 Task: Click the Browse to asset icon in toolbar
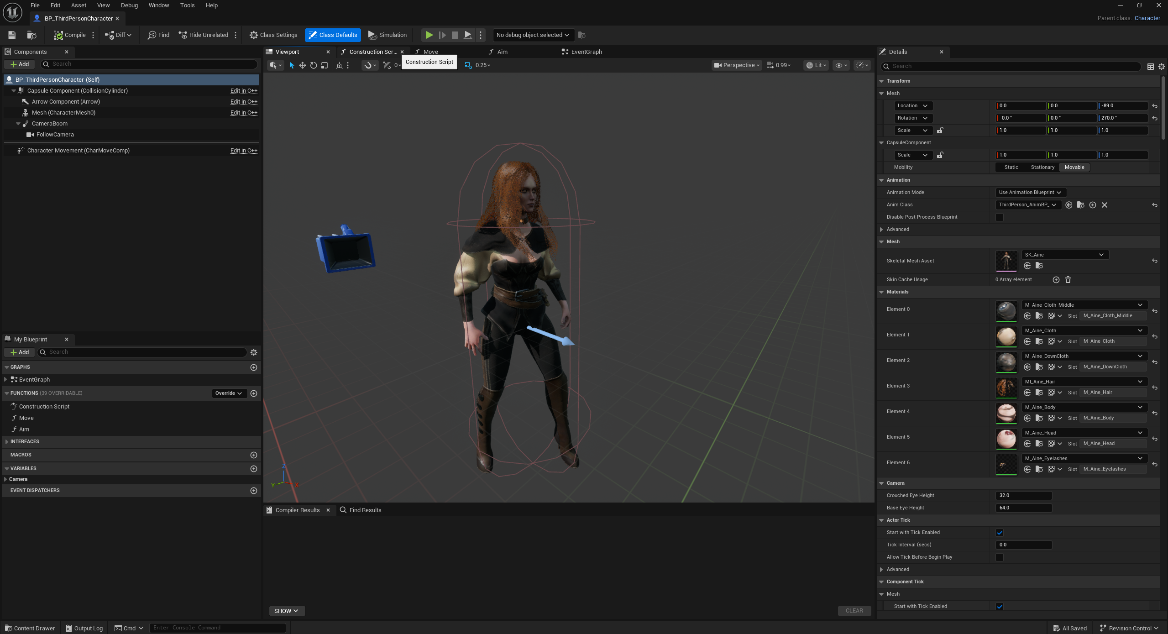point(31,35)
